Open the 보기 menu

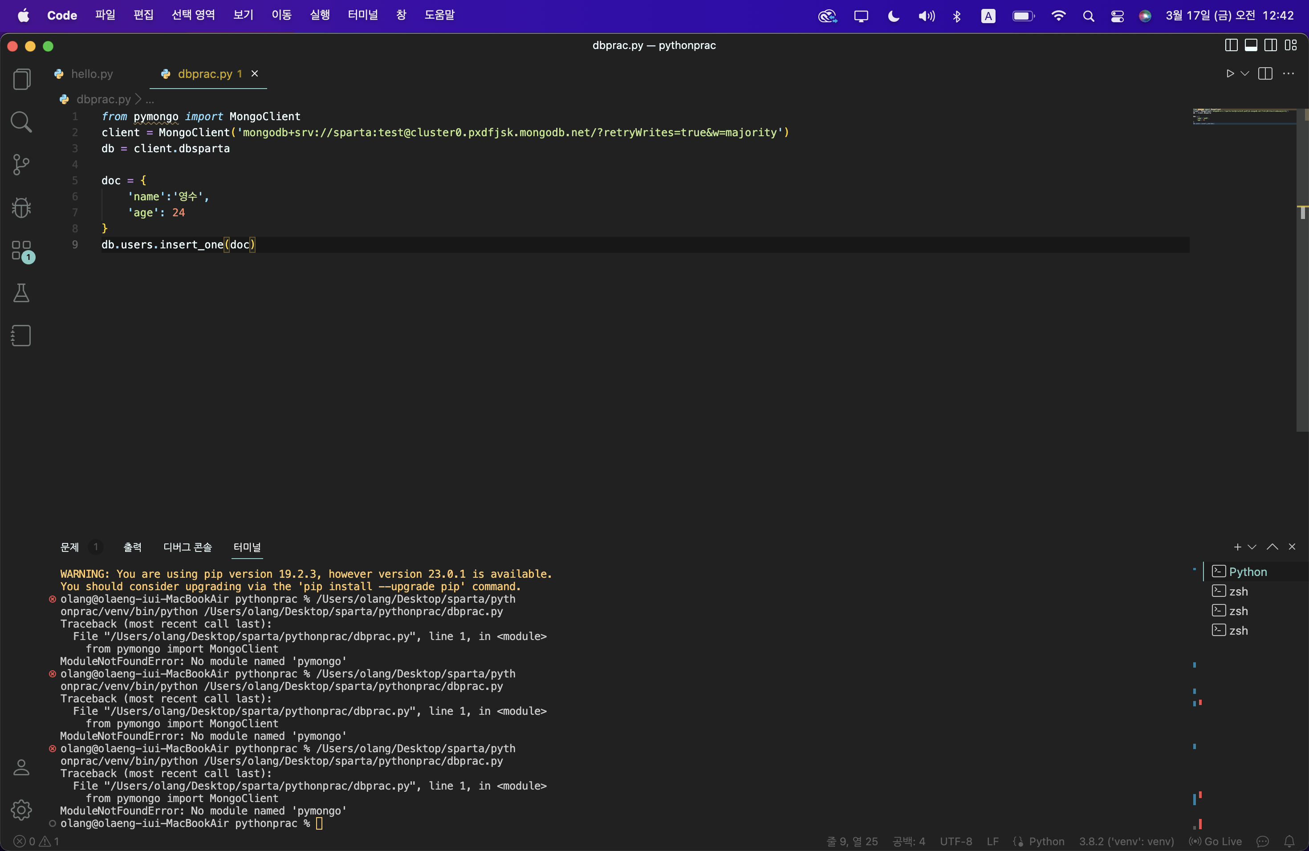(x=243, y=16)
